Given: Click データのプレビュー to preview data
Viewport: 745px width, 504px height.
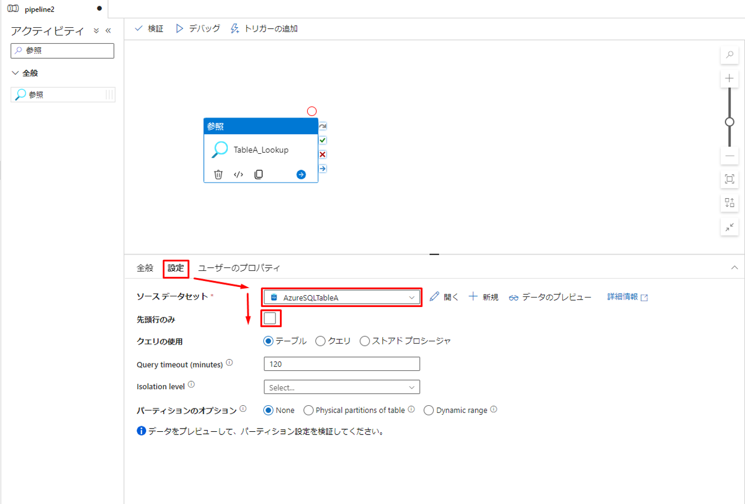Looking at the screenshot, I should pyautogui.click(x=550, y=297).
